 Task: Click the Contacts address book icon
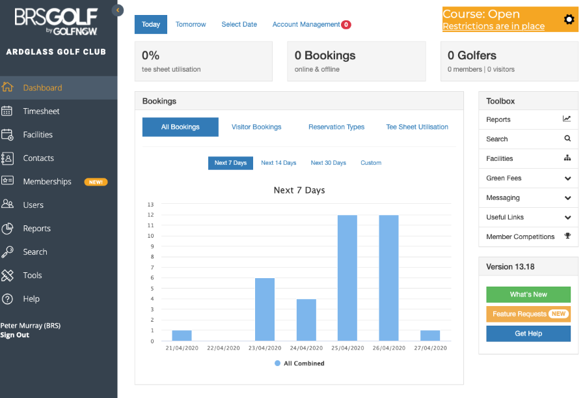(7, 158)
